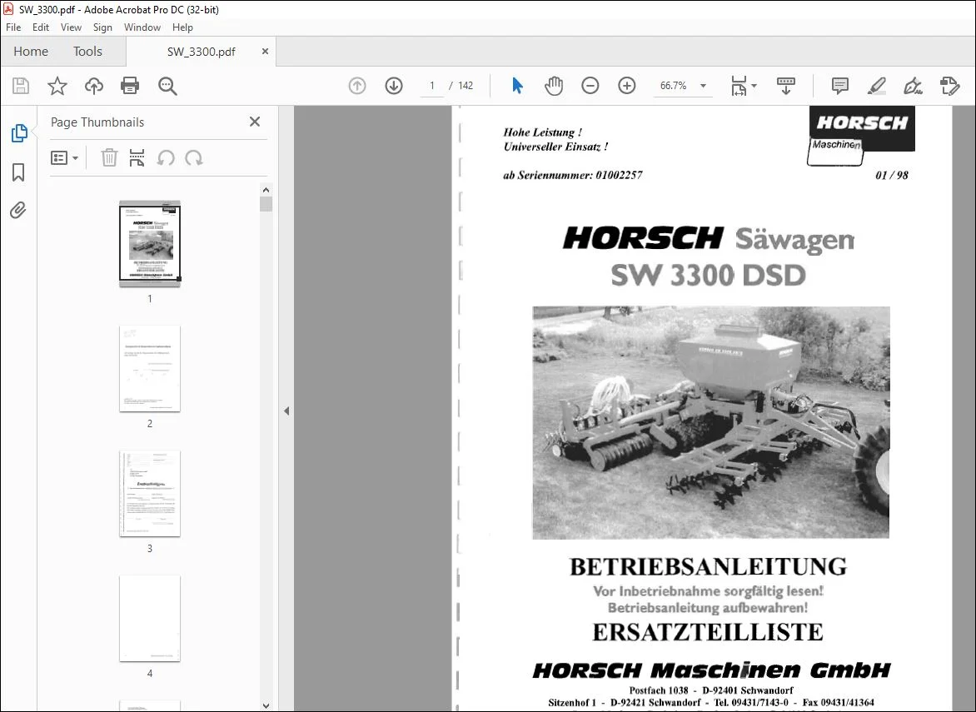Expand the page fit options arrow

pos(754,86)
